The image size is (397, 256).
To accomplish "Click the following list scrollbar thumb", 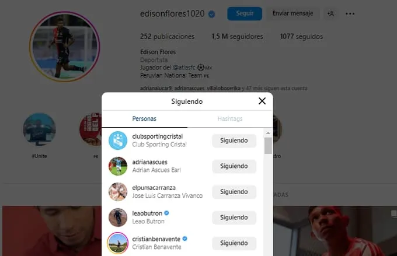I will 268,146.
